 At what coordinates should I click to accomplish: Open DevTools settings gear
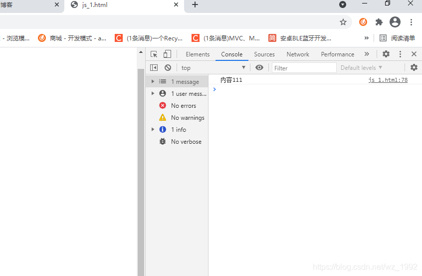(x=386, y=54)
